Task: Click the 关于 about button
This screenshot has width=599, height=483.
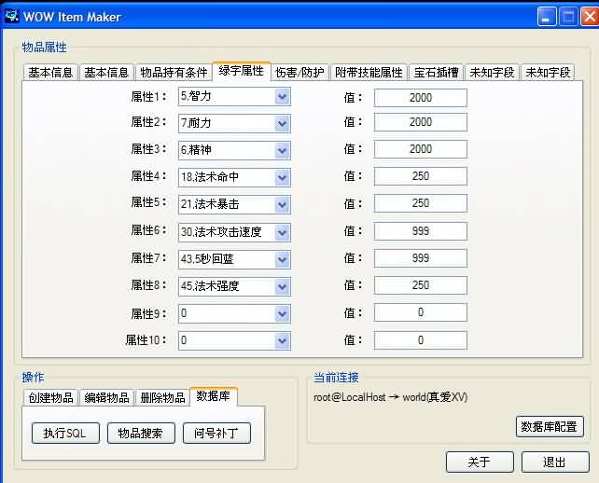Action: (480, 462)
